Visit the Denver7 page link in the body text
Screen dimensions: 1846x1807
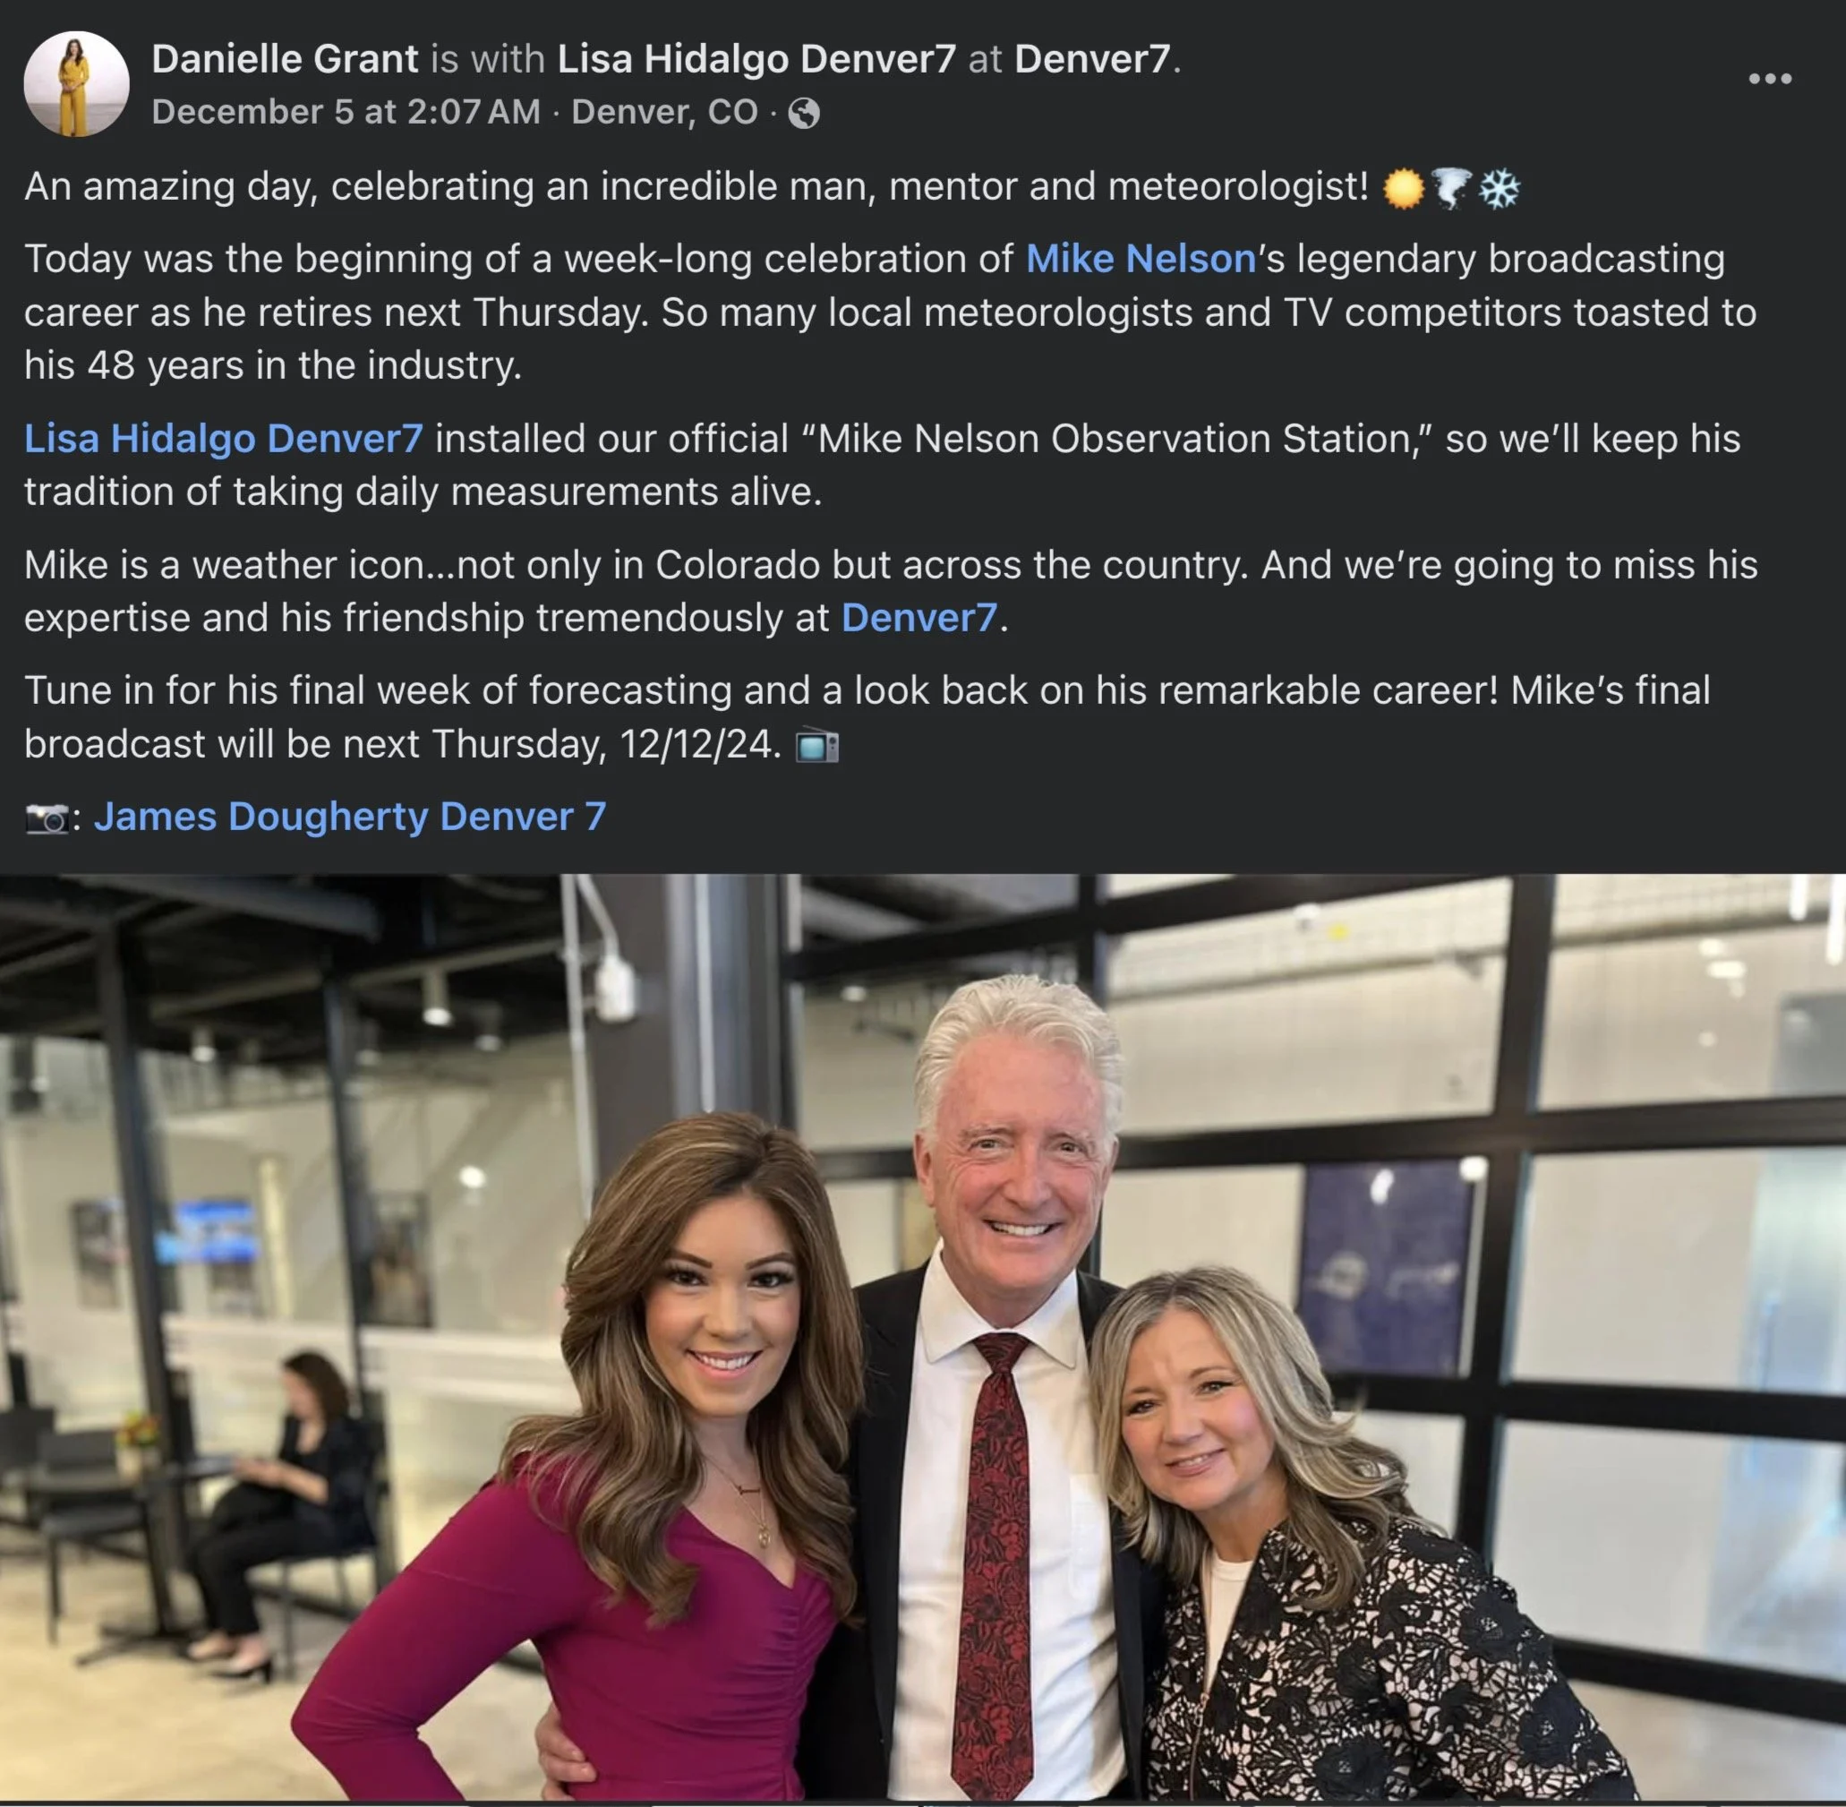(x=919, y=618)
